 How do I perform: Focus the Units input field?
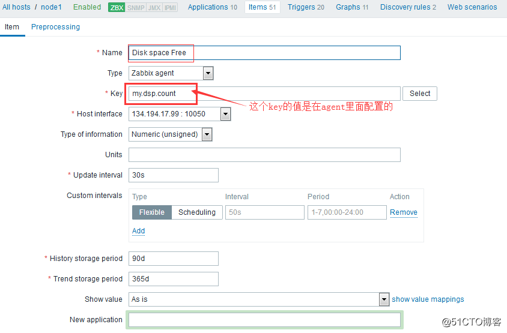click(264, 155)
